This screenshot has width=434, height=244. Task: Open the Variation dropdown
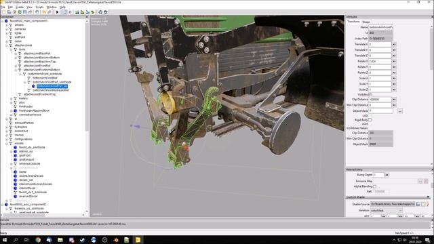point(387,211)
